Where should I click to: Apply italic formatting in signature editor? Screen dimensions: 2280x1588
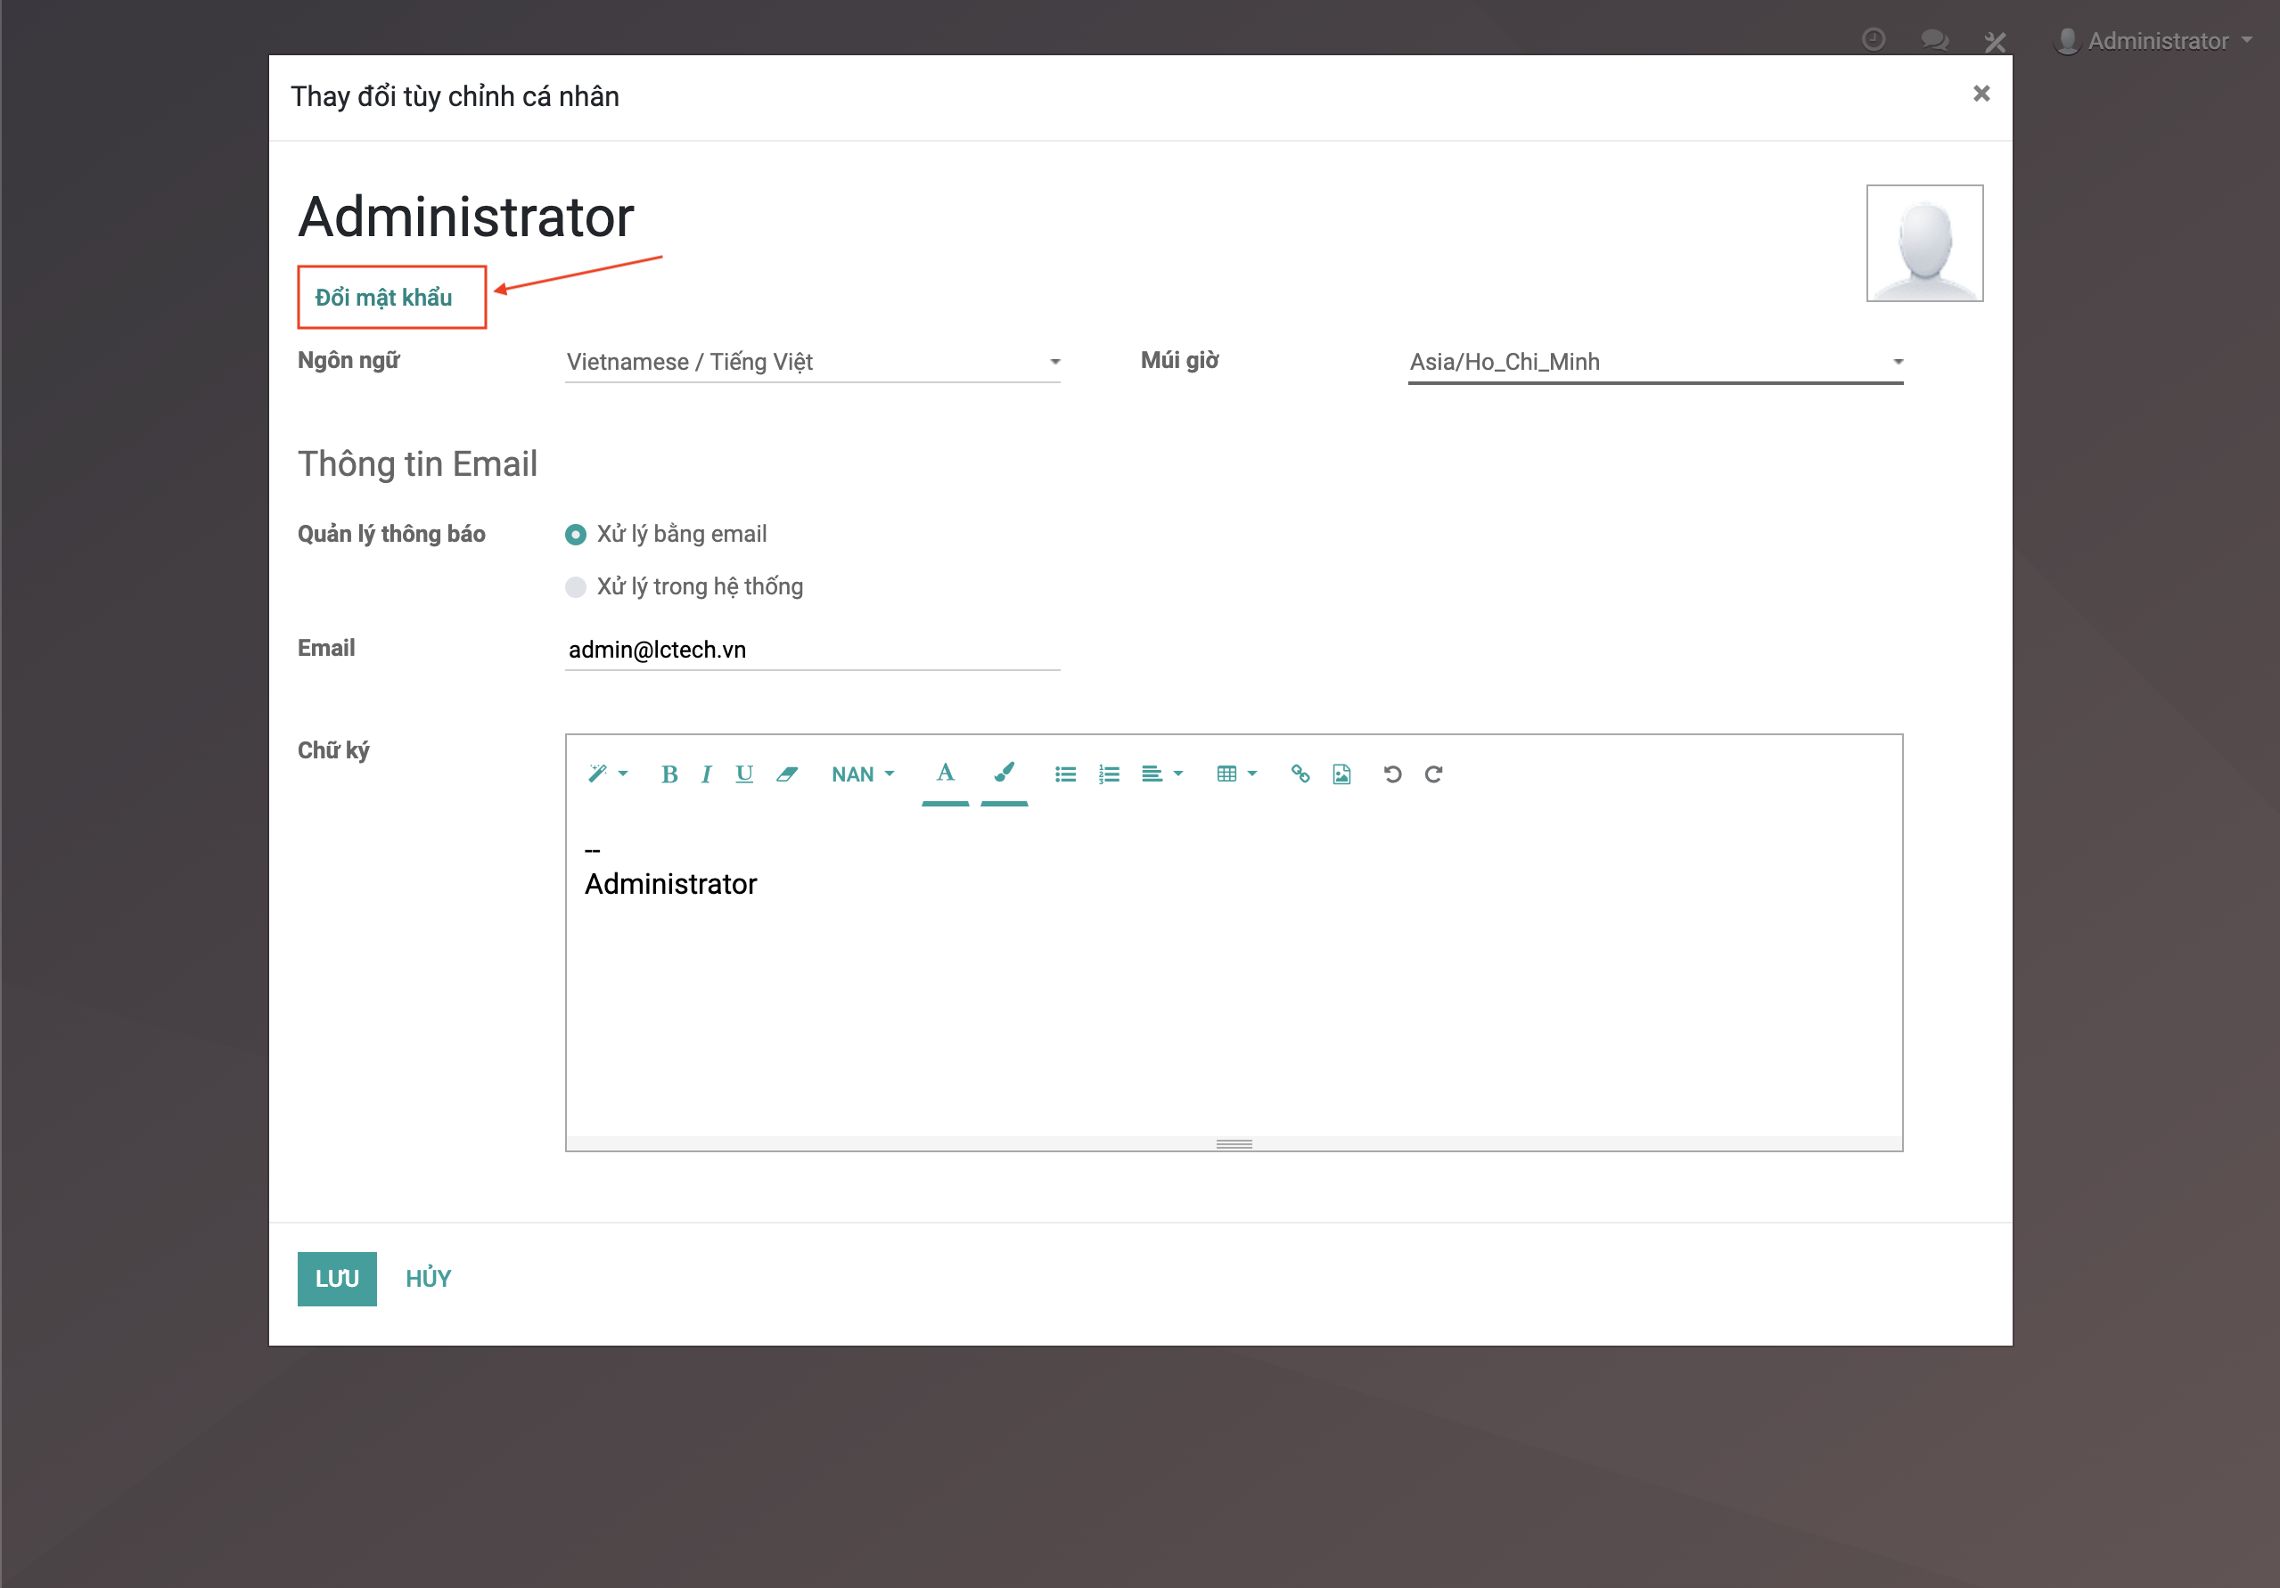point(706,774)
